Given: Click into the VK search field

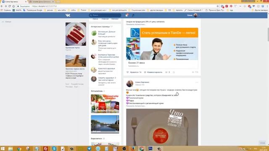Looking at the screenshot, I should tap(105, 15).
